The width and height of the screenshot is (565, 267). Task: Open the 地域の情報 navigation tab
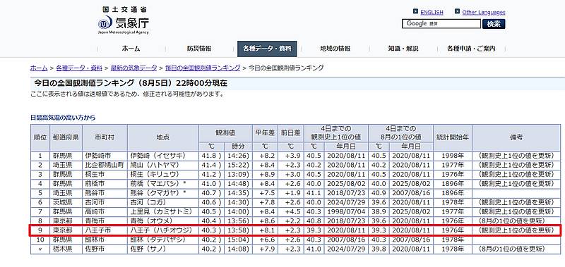click(335, 49)
